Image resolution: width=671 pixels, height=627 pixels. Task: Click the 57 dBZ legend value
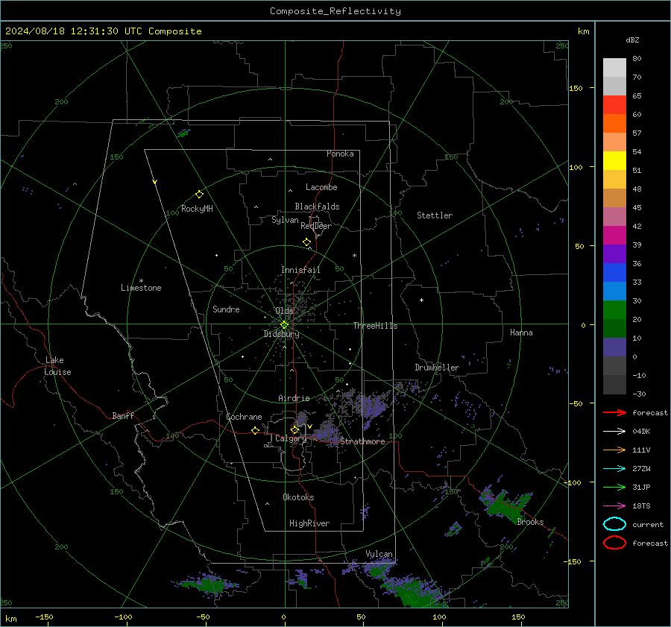(637, 133)
